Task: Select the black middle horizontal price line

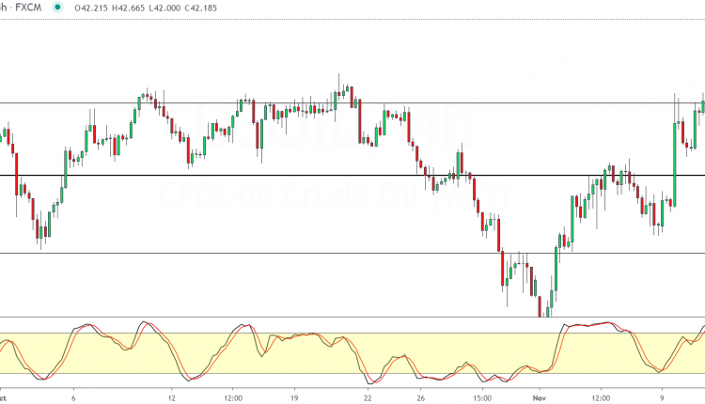Action: 352,176
